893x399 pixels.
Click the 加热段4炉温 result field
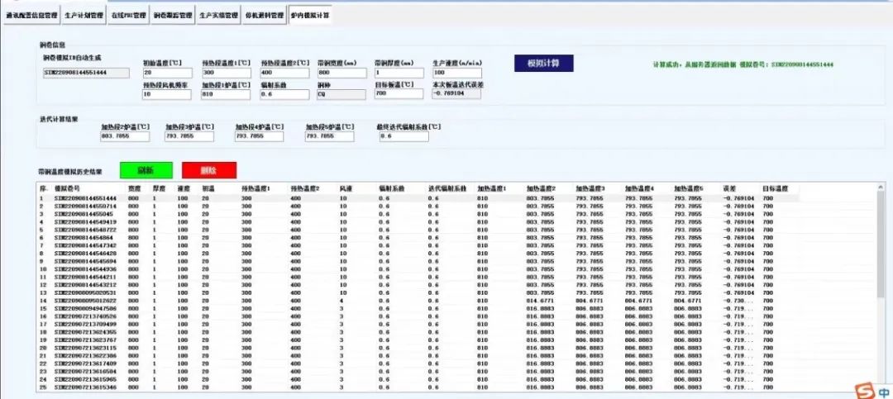[259, 136]
